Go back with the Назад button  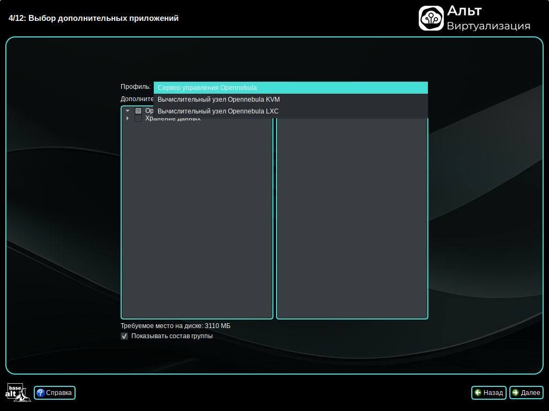point(488,393)
